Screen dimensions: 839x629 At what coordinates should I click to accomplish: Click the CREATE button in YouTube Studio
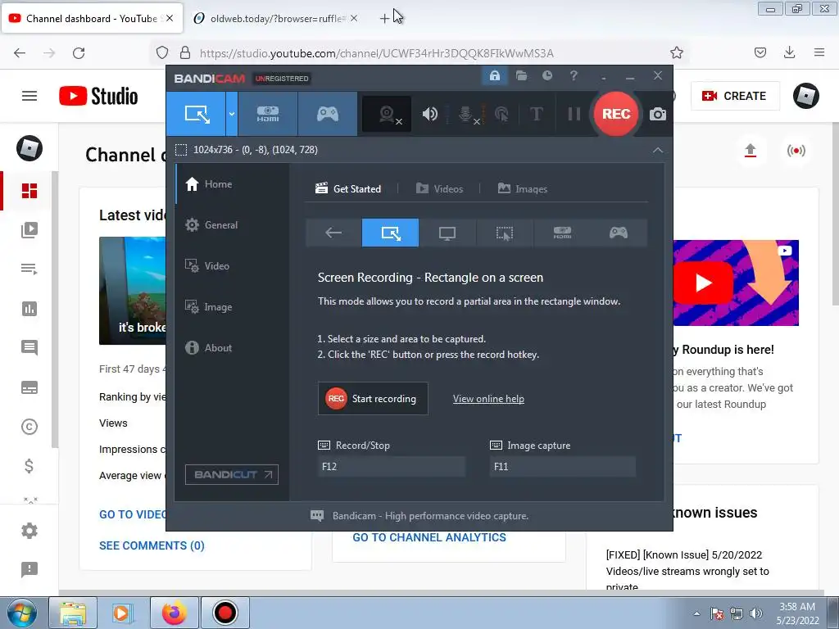(x=735, y=96)
